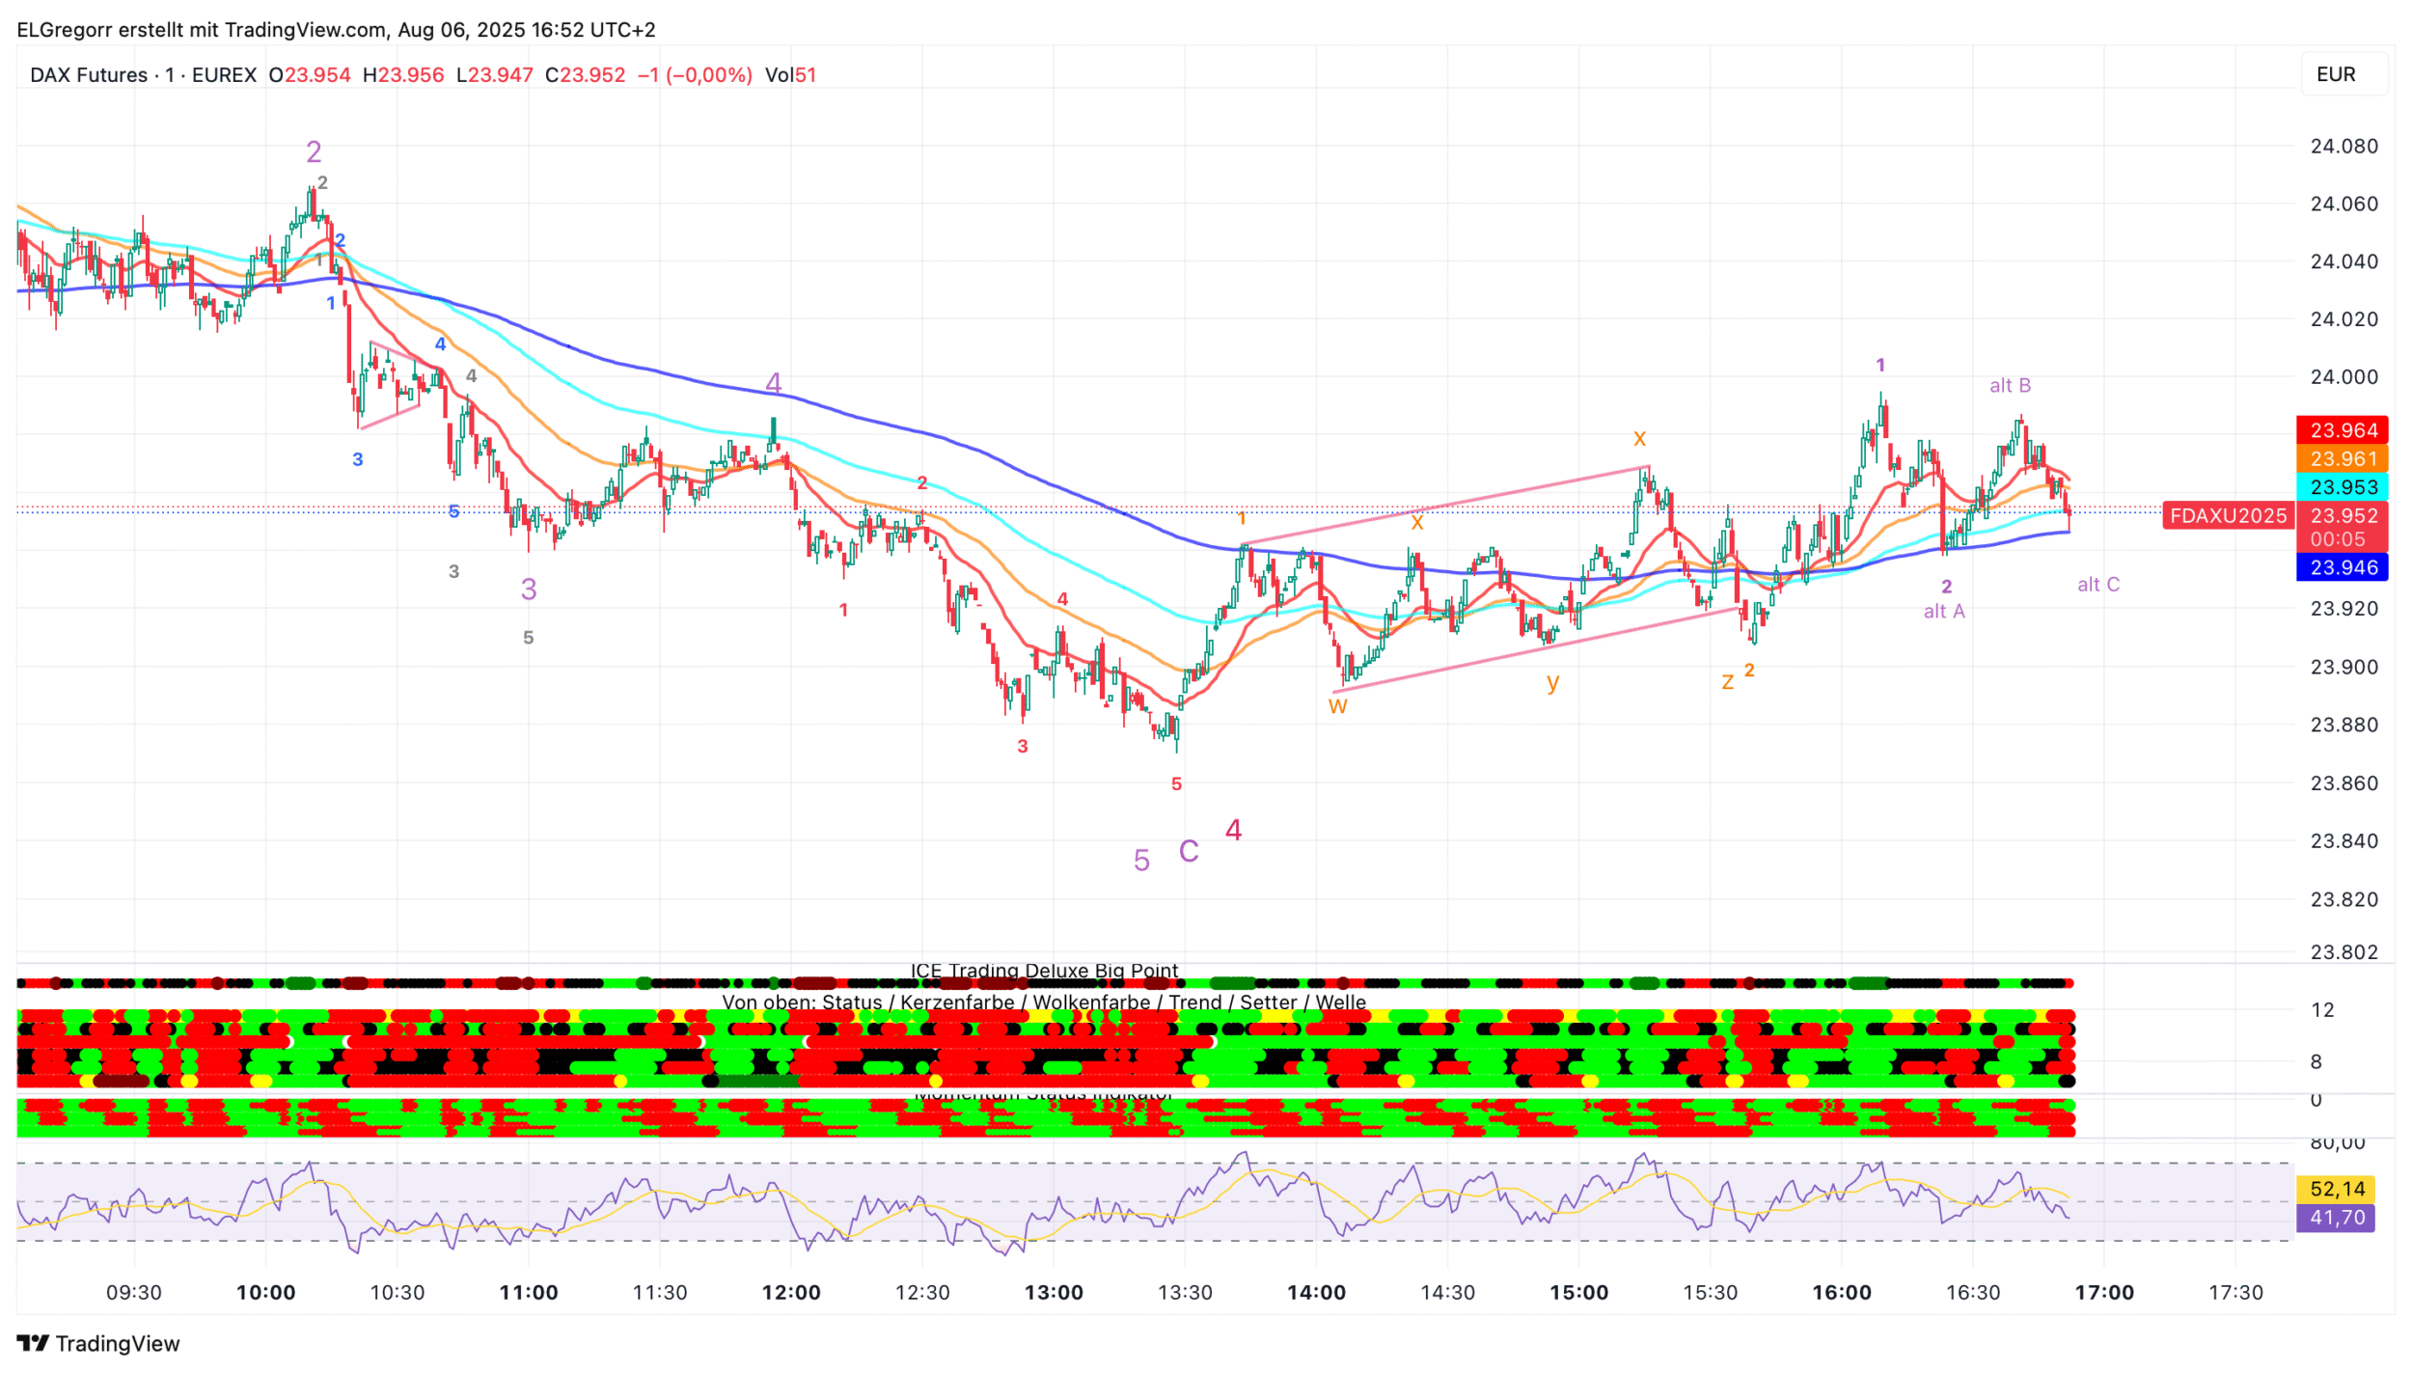2412x1373 pixels.
Task: Click the blue 23.946 price label
Action: coord(2343,567)
